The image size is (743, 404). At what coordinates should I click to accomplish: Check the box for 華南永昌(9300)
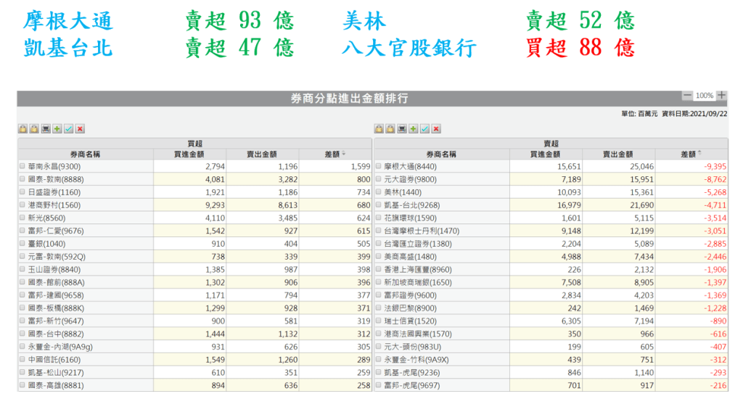(x=22, y=166)
